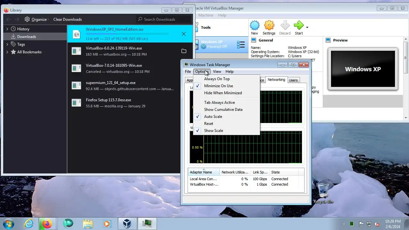Sort by Adapter Name column header

pyautogui.click(x=204, y=172)
